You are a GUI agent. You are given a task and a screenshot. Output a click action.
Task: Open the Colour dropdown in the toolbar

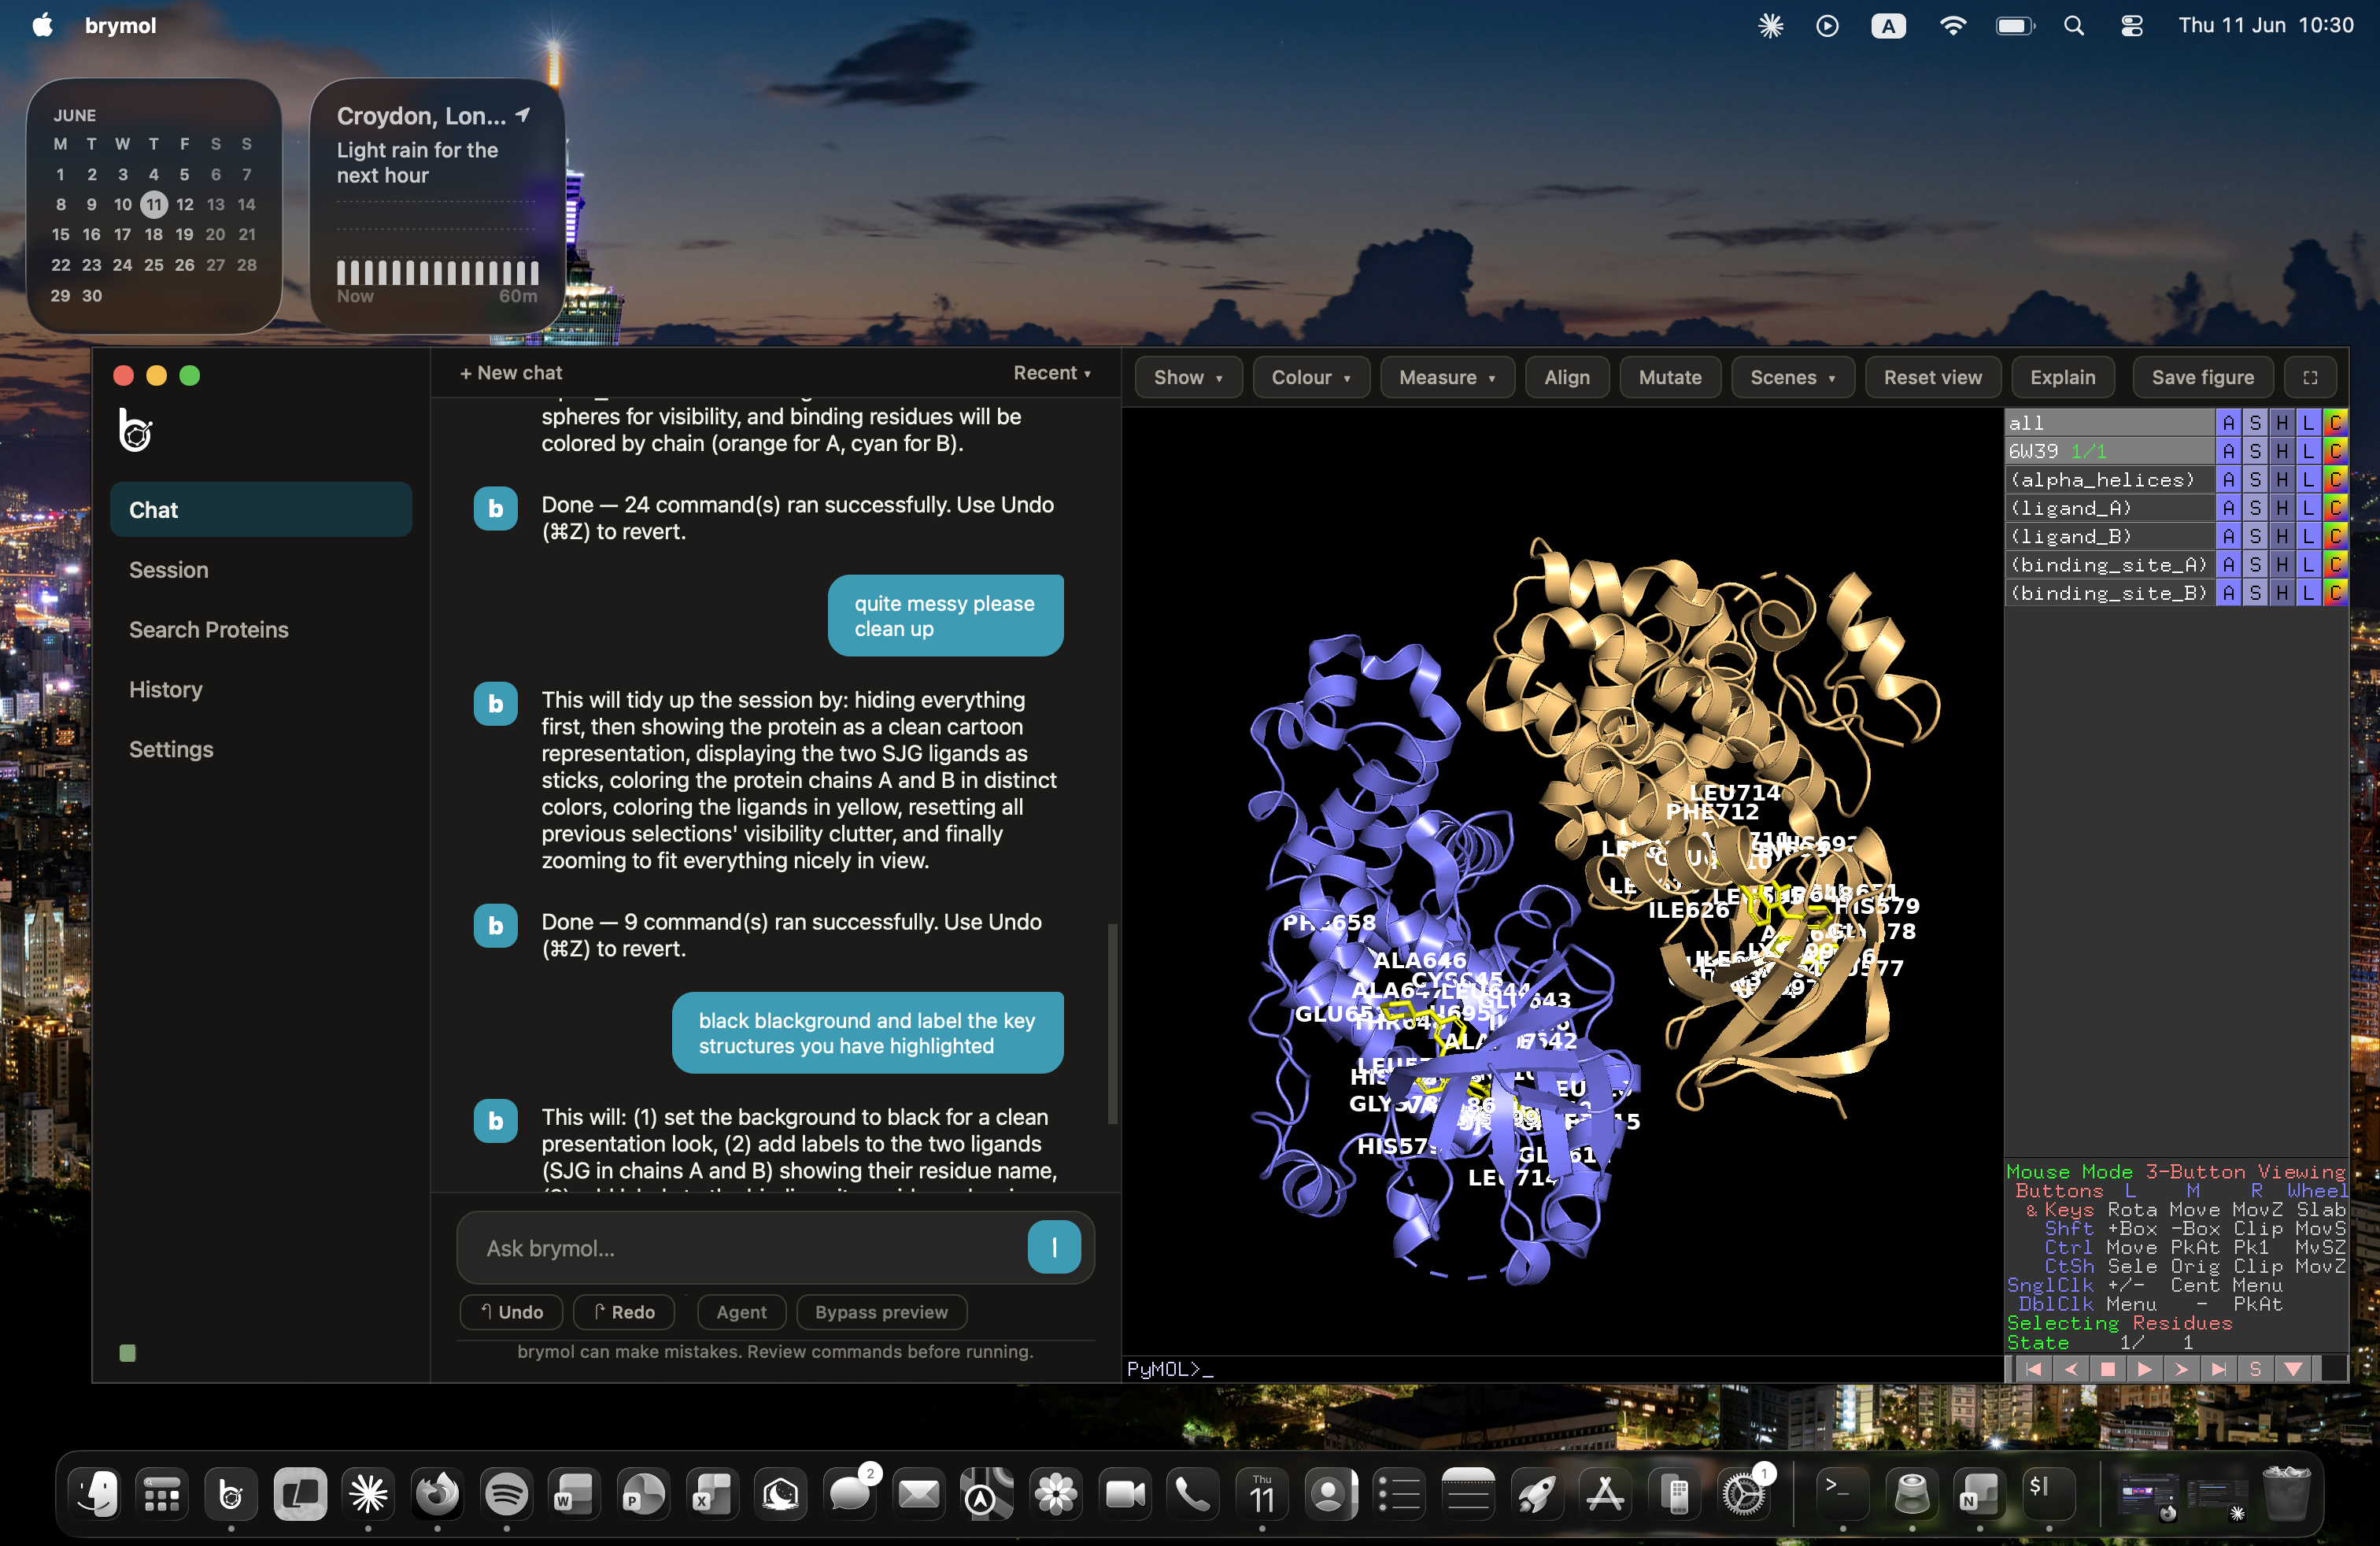(1311, 377)
